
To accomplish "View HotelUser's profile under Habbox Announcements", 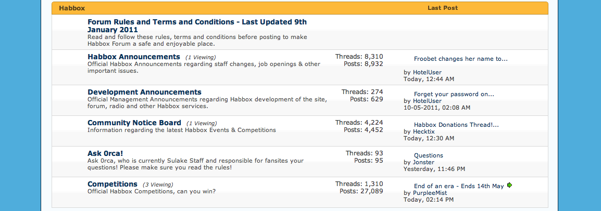I will (427, 72).
